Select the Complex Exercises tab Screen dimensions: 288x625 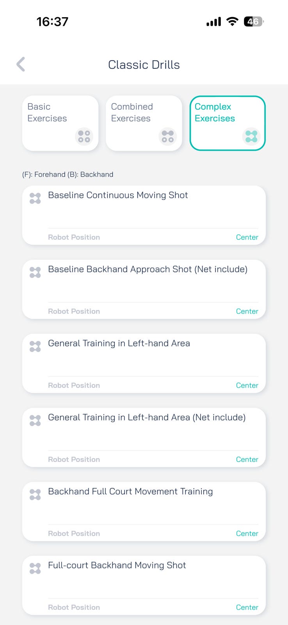(x=228, y=123)
